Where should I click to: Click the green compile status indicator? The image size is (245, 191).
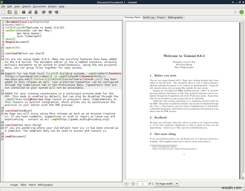coord(241,12)
